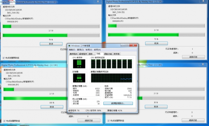Cancel processing in the 100 % window
Viewport: 209px width, 126px height.
[x=52, y=107]
